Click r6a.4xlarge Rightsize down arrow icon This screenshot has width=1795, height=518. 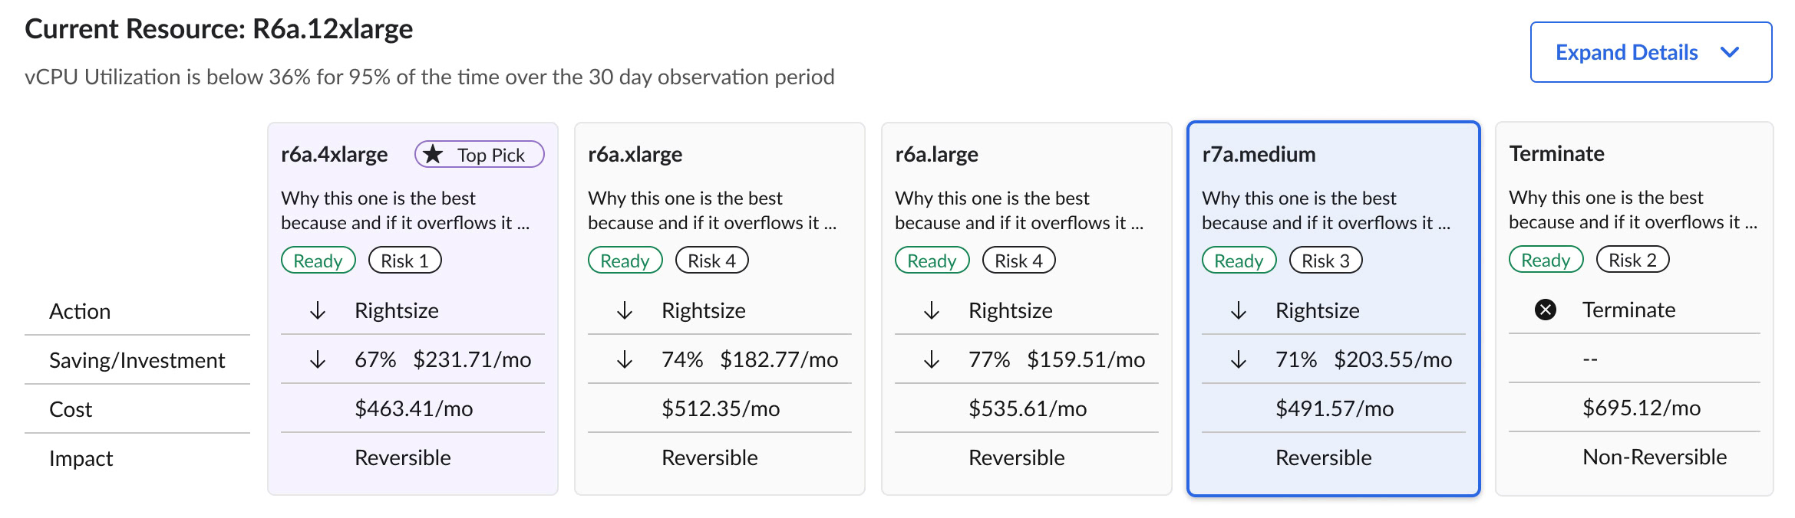pos(318,310)
